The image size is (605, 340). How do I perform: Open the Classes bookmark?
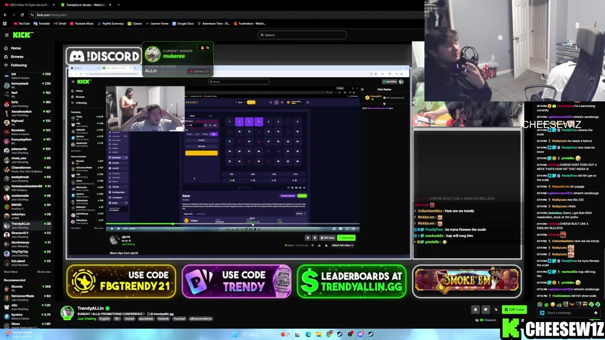tap(135, 24)
